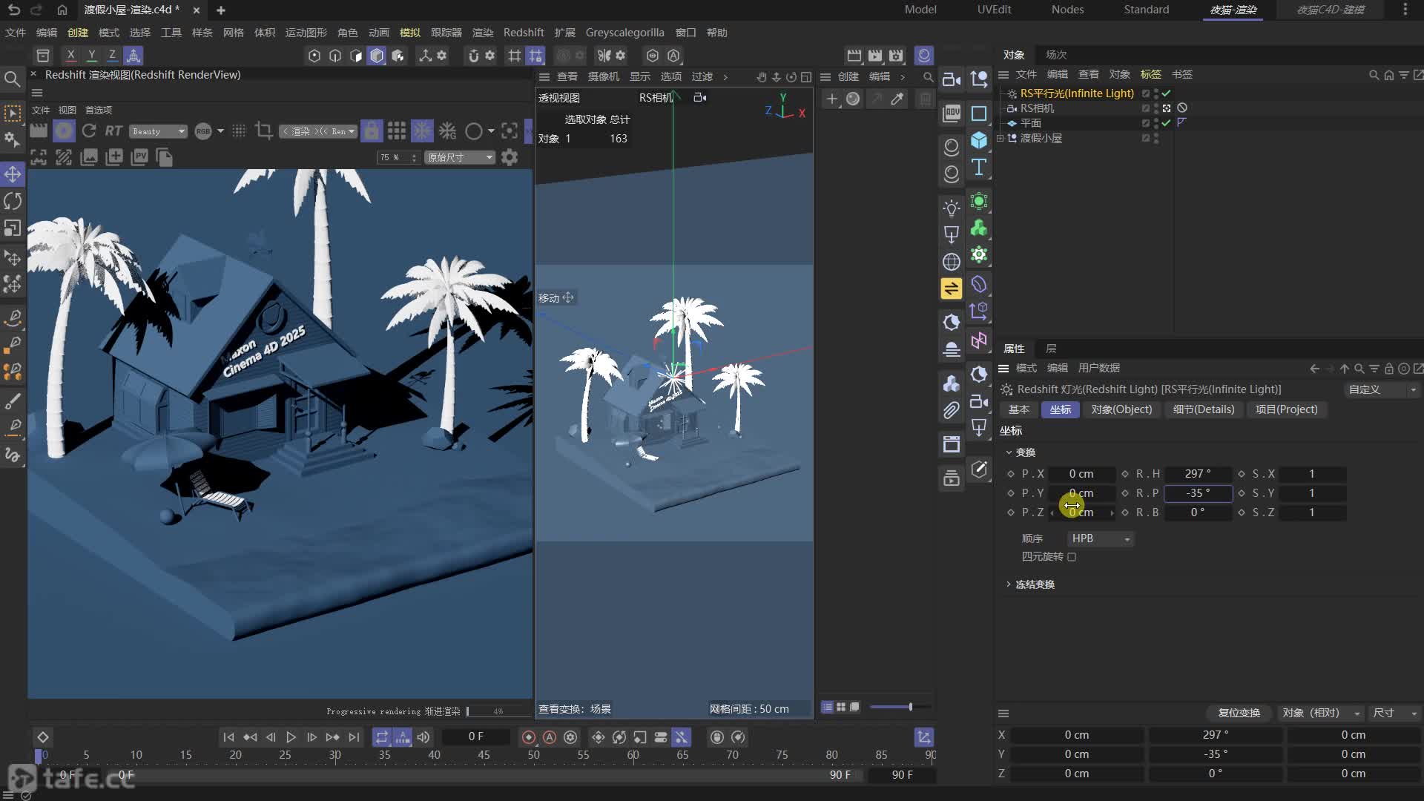Open the crop region tool in RenderView
Viewport: 1424px width, 801px height.
click(x=263, y=131)
